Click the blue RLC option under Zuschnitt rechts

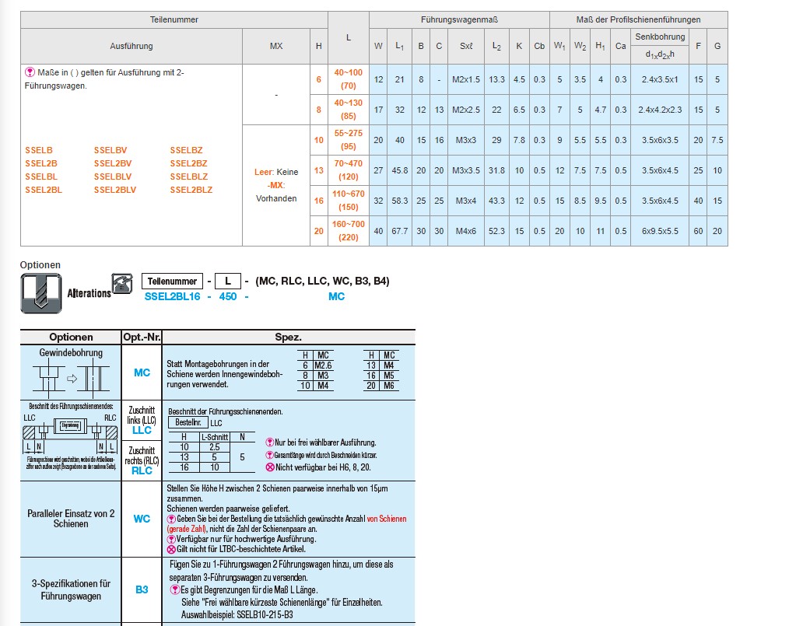click(x=142, y=470)
